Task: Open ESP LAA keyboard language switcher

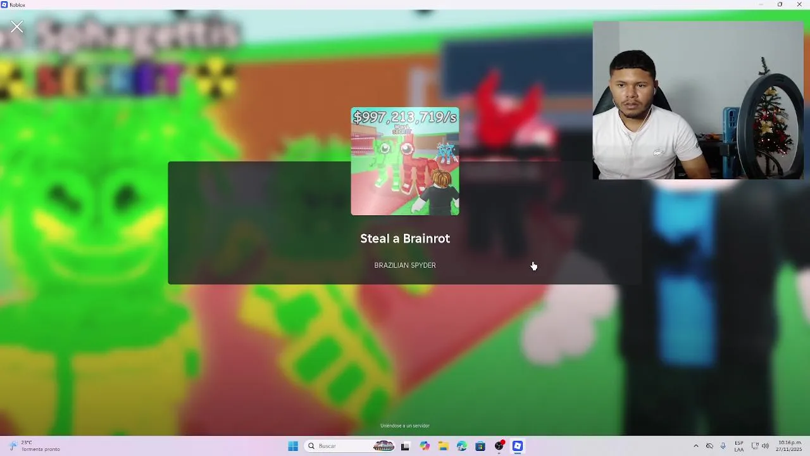Action: (739, 446)
